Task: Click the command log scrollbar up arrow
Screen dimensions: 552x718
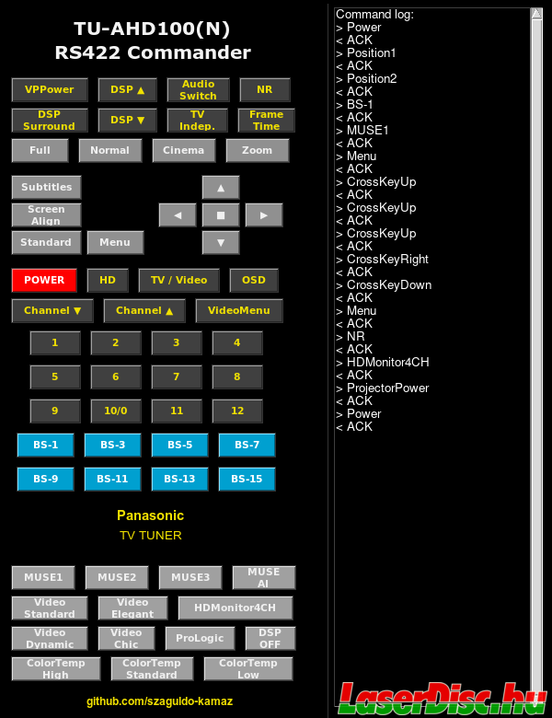Action: 536,14
